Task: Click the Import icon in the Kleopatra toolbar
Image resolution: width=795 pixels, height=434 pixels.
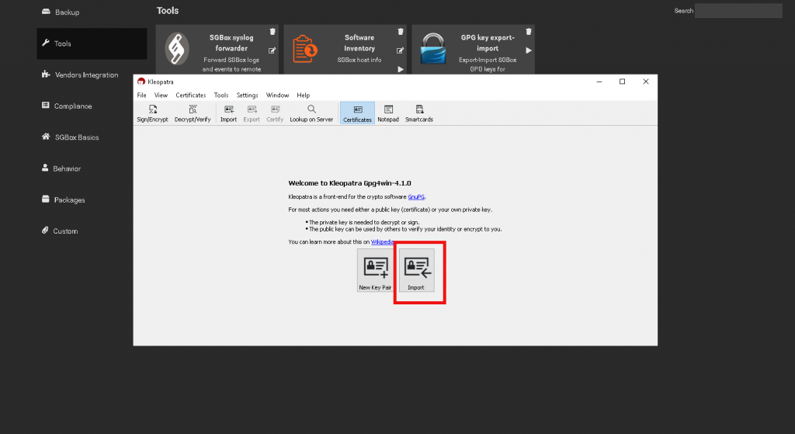Action: coord(228,113)
